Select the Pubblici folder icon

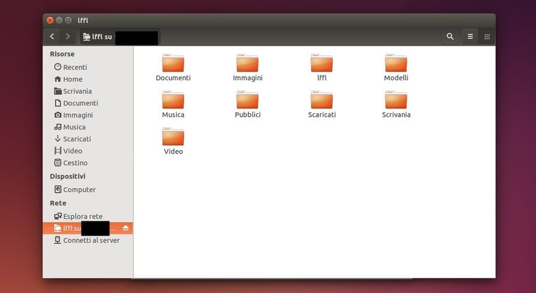[x=248, y=100]
